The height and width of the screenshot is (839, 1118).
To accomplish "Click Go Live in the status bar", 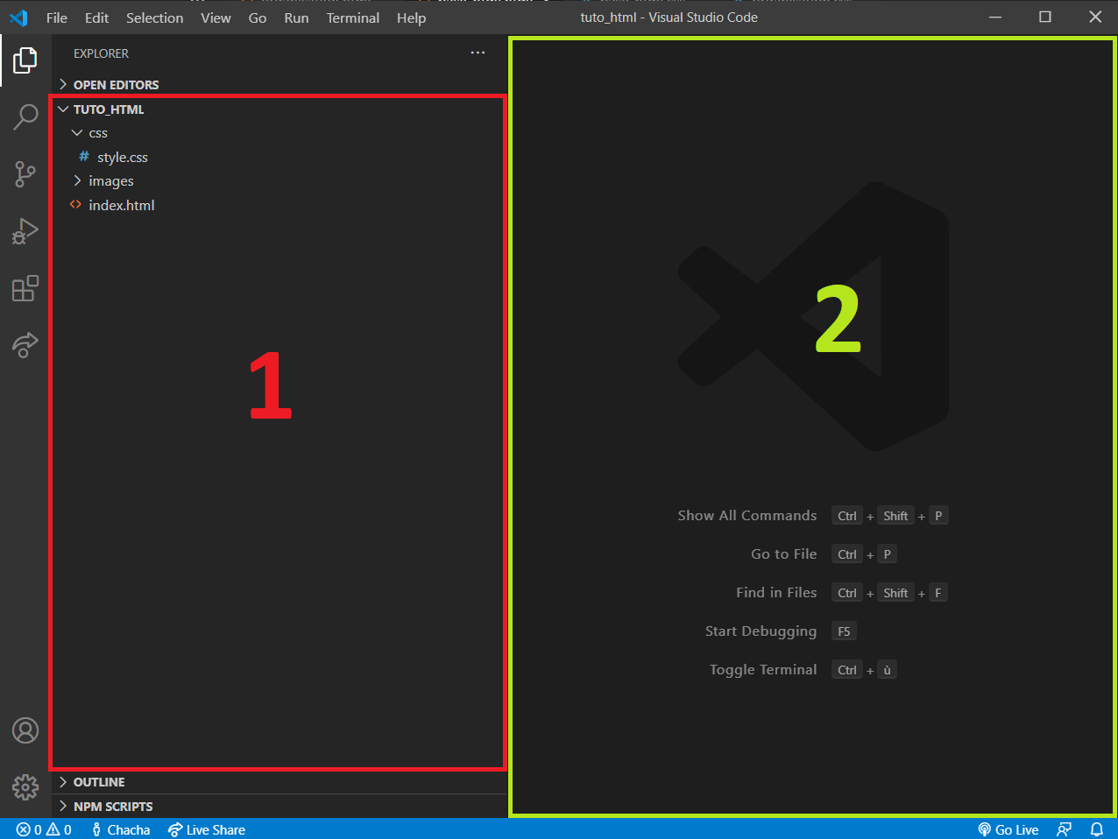I will pyautogui.click(x=1008, y=829).
